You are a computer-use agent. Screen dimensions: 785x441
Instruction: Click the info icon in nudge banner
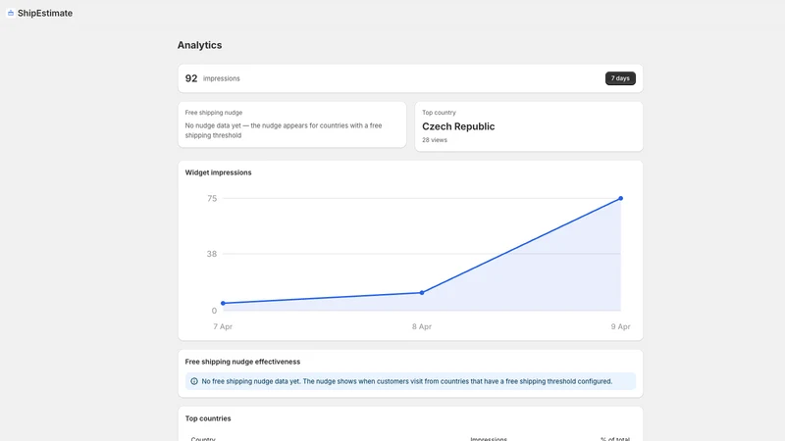(x=194, y=381)
